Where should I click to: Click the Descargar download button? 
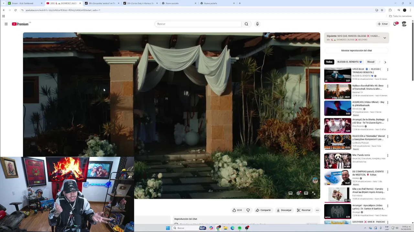click(284, 210)
